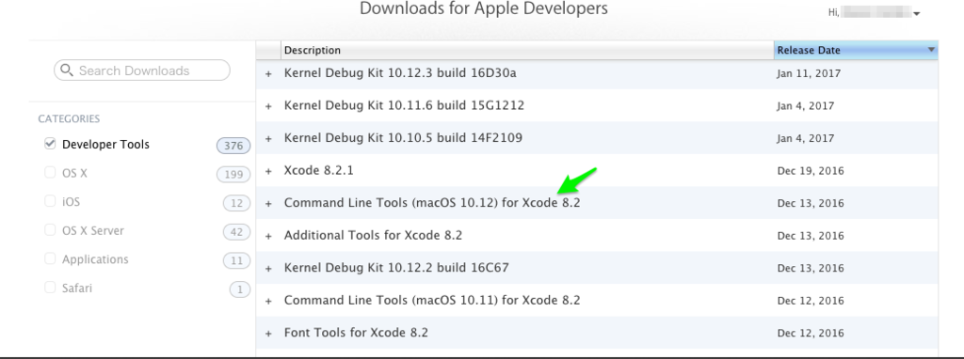964x359 pixels.
Task: Click the 1 count badge for Safari
Action: pyautogui.click(x=240, y=289)
